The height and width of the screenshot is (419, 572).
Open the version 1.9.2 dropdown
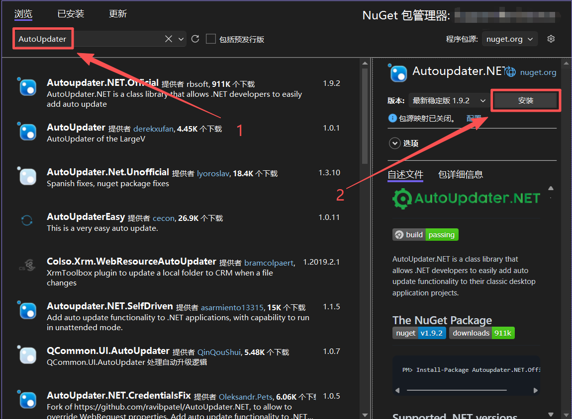449,100
